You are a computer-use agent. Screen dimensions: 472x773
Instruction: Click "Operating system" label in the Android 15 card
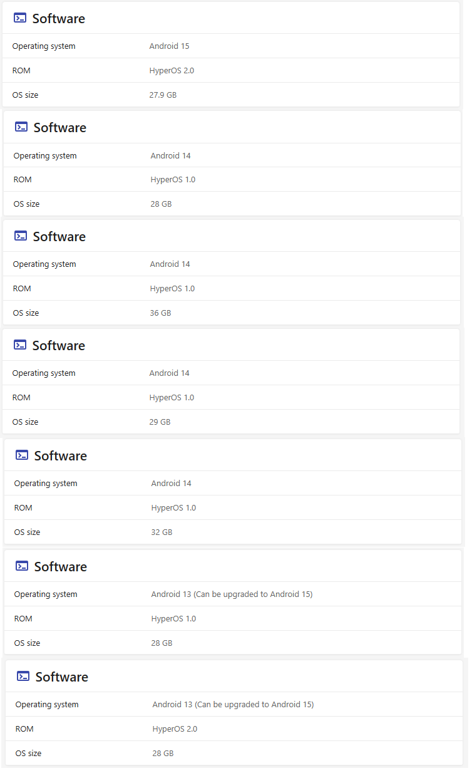[44, 46]
